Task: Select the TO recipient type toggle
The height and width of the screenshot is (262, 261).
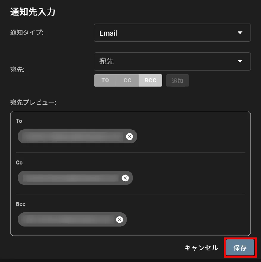Action: tap(105, 81)
